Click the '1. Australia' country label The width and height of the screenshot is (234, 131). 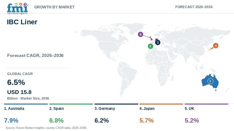(x=14, y=109)
